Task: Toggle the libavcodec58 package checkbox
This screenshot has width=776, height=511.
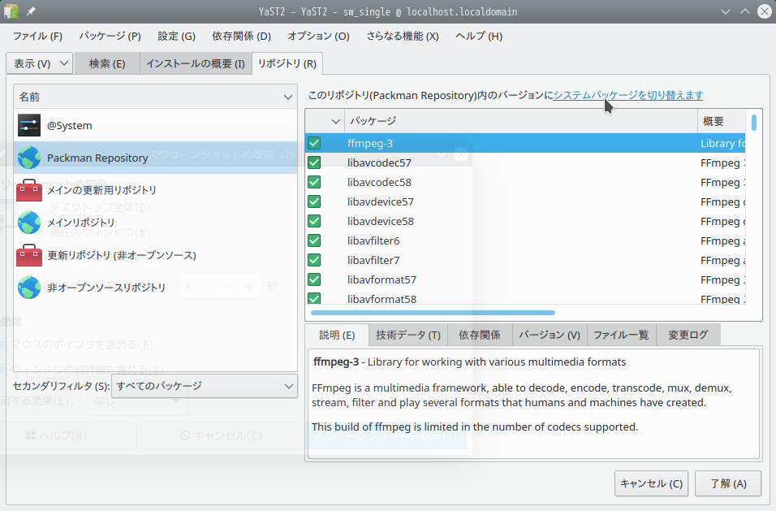Action: point(314,182)
